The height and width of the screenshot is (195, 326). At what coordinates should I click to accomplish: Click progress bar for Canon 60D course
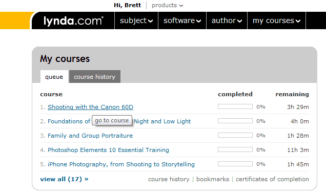point(235,106)
